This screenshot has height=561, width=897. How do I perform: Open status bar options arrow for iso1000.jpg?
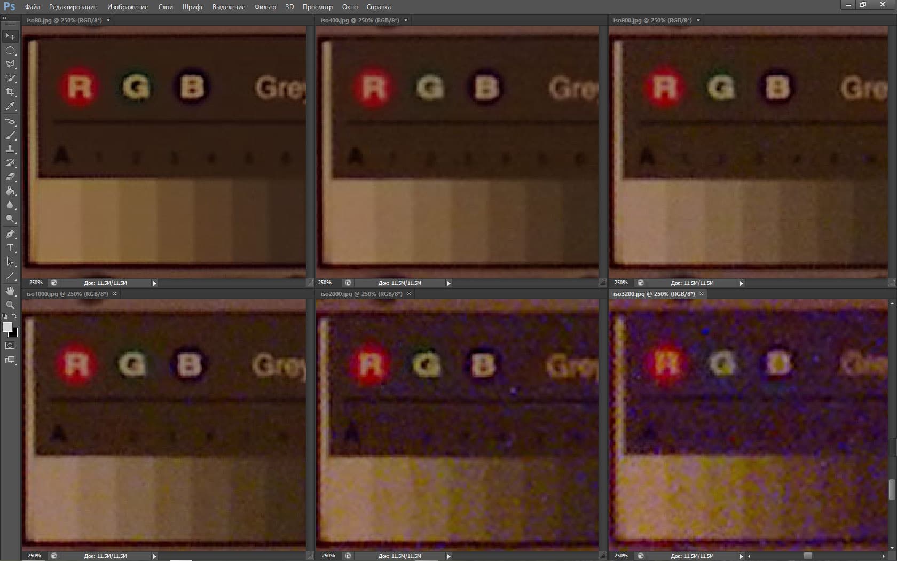click(x=155, y=556)
